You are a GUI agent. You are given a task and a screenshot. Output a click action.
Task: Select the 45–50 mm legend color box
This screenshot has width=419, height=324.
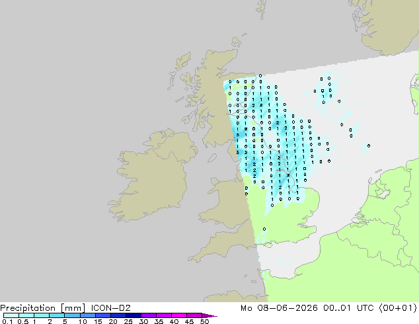[194, 315]
